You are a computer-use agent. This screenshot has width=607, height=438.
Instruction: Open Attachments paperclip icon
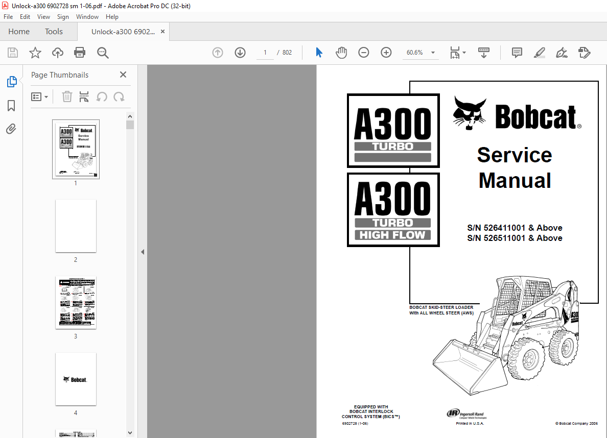[11, 129]
